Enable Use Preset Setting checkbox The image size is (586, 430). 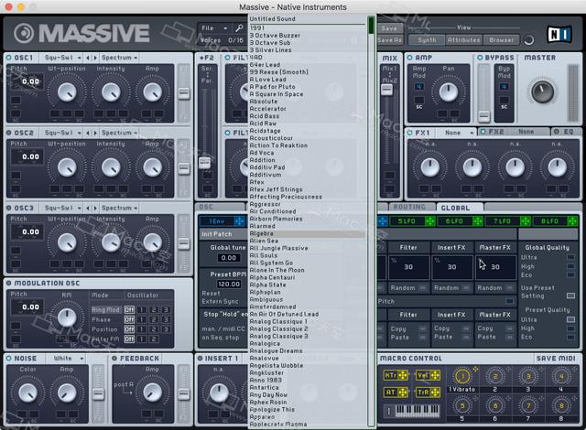point(570,296)
